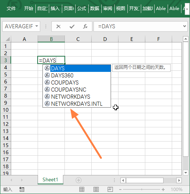Open the 公式 ribbon tab
190x194 pixels.
(82, 9)
